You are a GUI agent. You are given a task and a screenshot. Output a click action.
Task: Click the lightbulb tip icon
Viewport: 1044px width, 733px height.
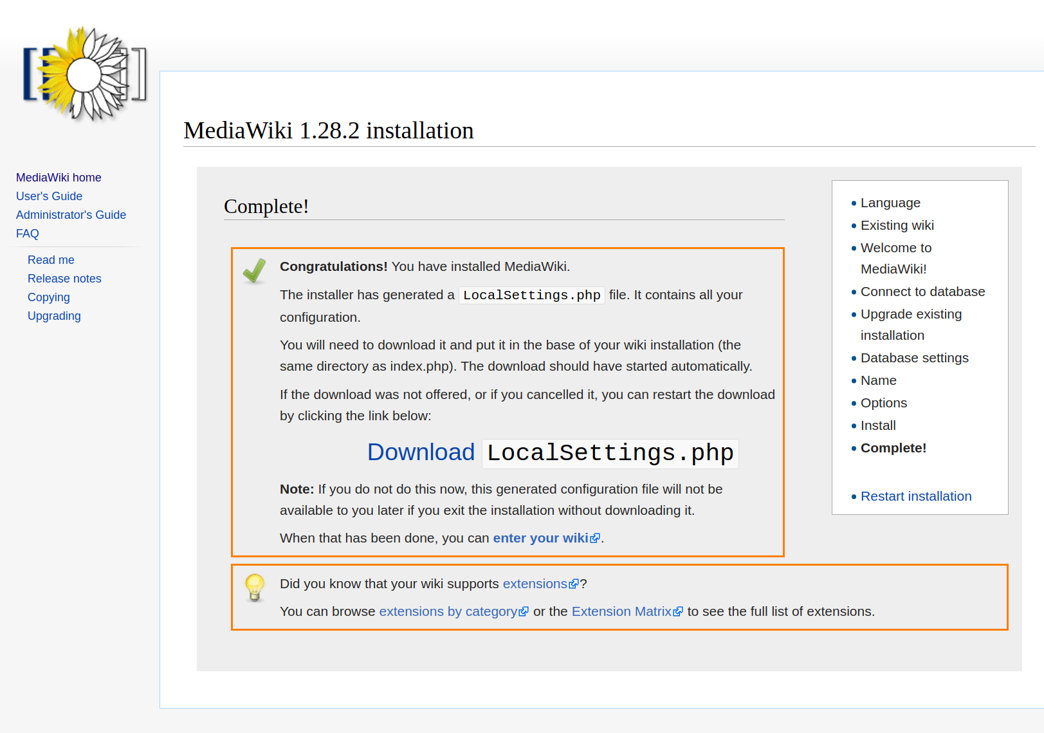coord(255,587)
